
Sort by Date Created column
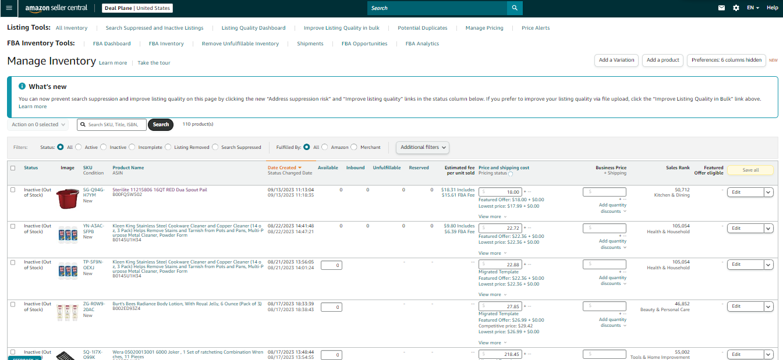[x=285, y=167]
